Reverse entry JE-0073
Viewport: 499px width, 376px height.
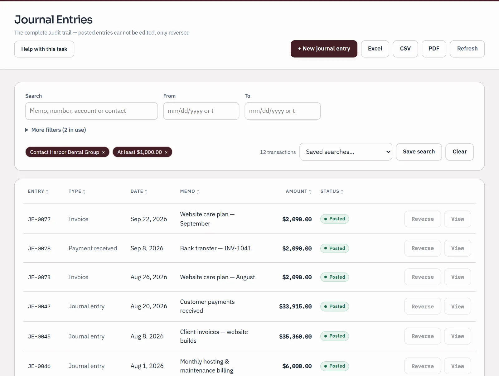click(x=423, y=277)
